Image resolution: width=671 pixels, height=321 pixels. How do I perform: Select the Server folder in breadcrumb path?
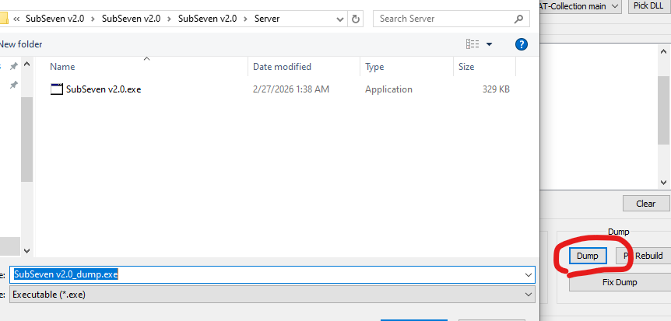267,19
